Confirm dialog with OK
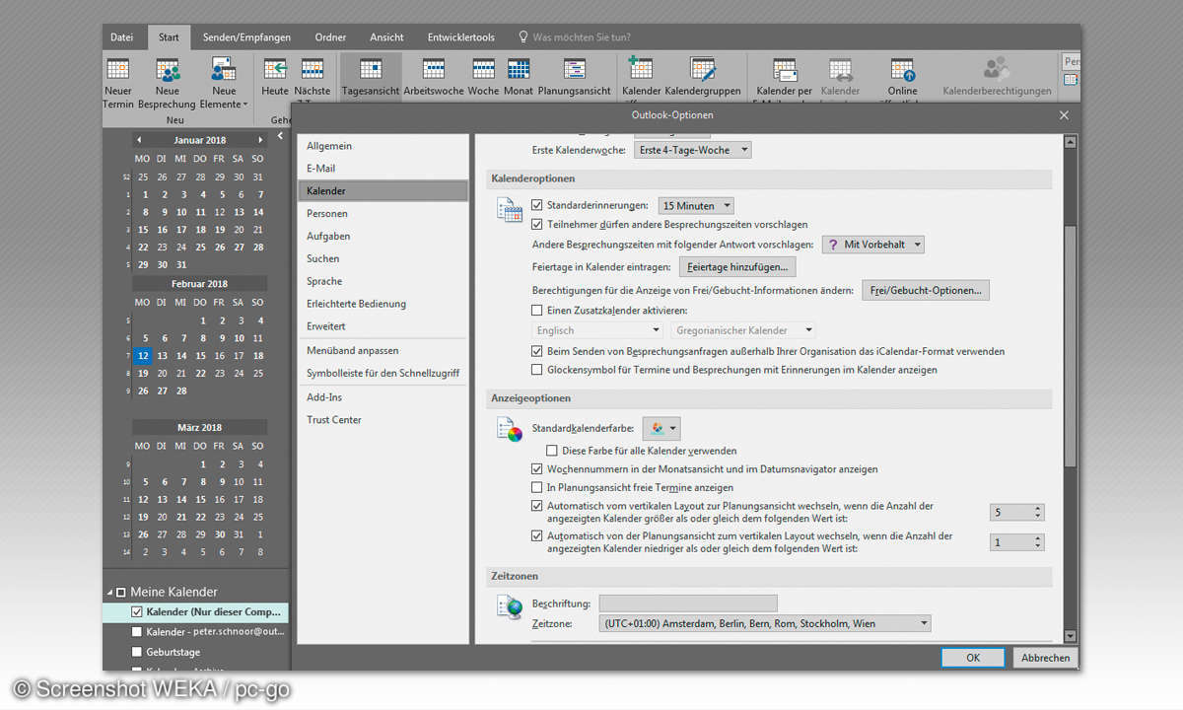 (x=973, y=658)
